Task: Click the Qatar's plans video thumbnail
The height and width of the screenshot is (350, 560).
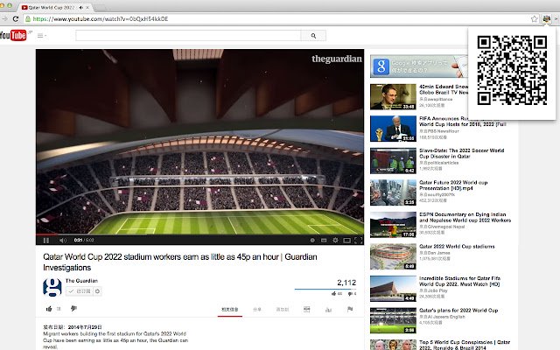Action: click(x=393, y=320)
